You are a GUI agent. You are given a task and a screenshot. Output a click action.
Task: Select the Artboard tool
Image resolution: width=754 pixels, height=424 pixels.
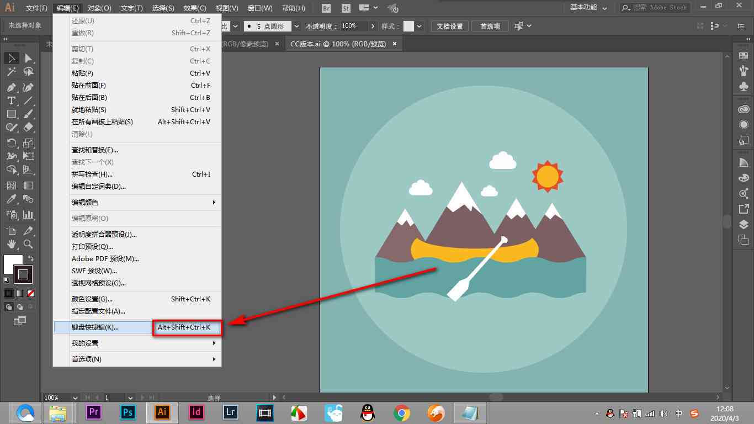tap(11, 231)
